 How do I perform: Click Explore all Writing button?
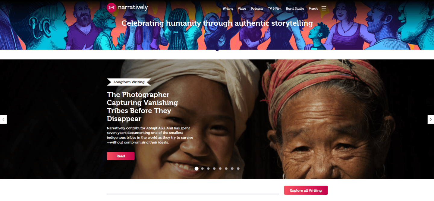tap(306, 190)
